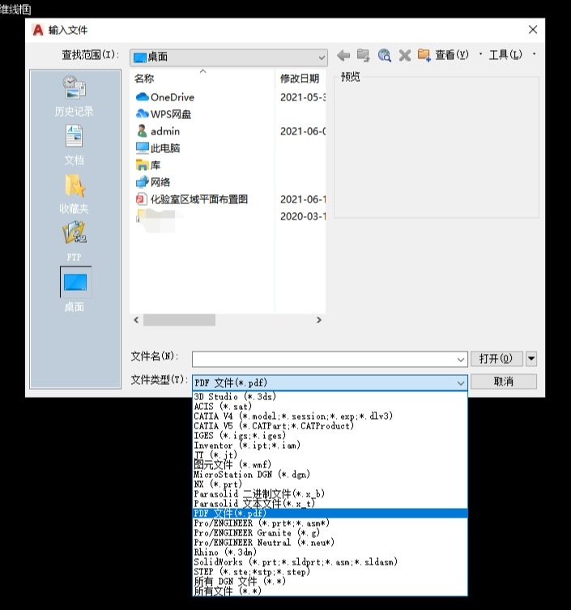Choose Pro/ENGINEER Granite (*.g) file type
The width and height of the screenshot is (571, 610).
[330, 533]
